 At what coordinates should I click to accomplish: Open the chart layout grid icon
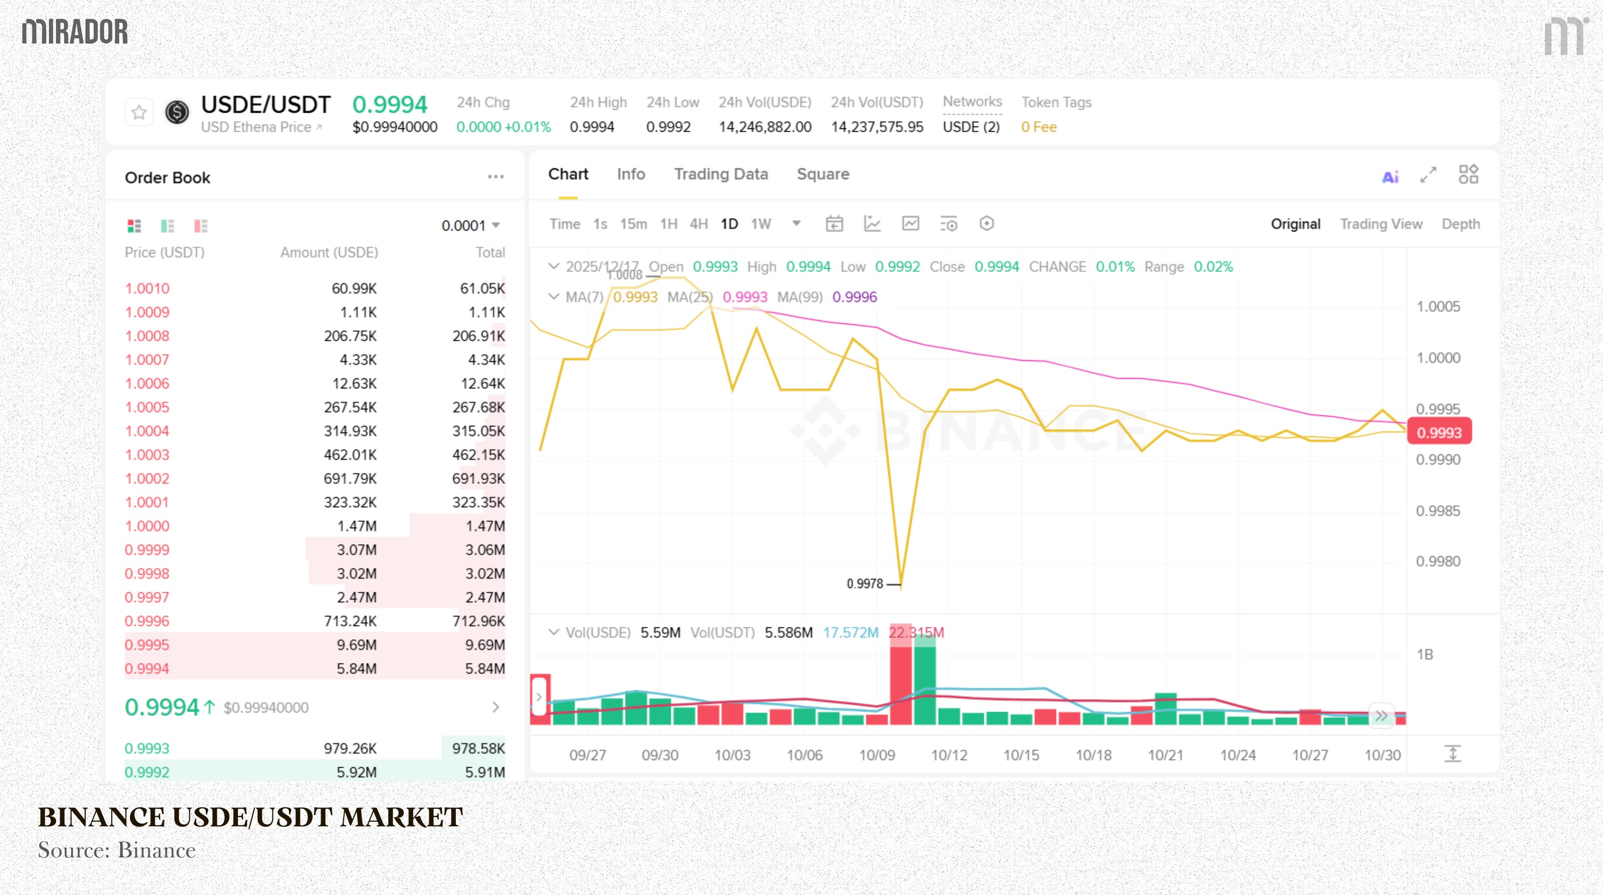tap(1468, 174)
